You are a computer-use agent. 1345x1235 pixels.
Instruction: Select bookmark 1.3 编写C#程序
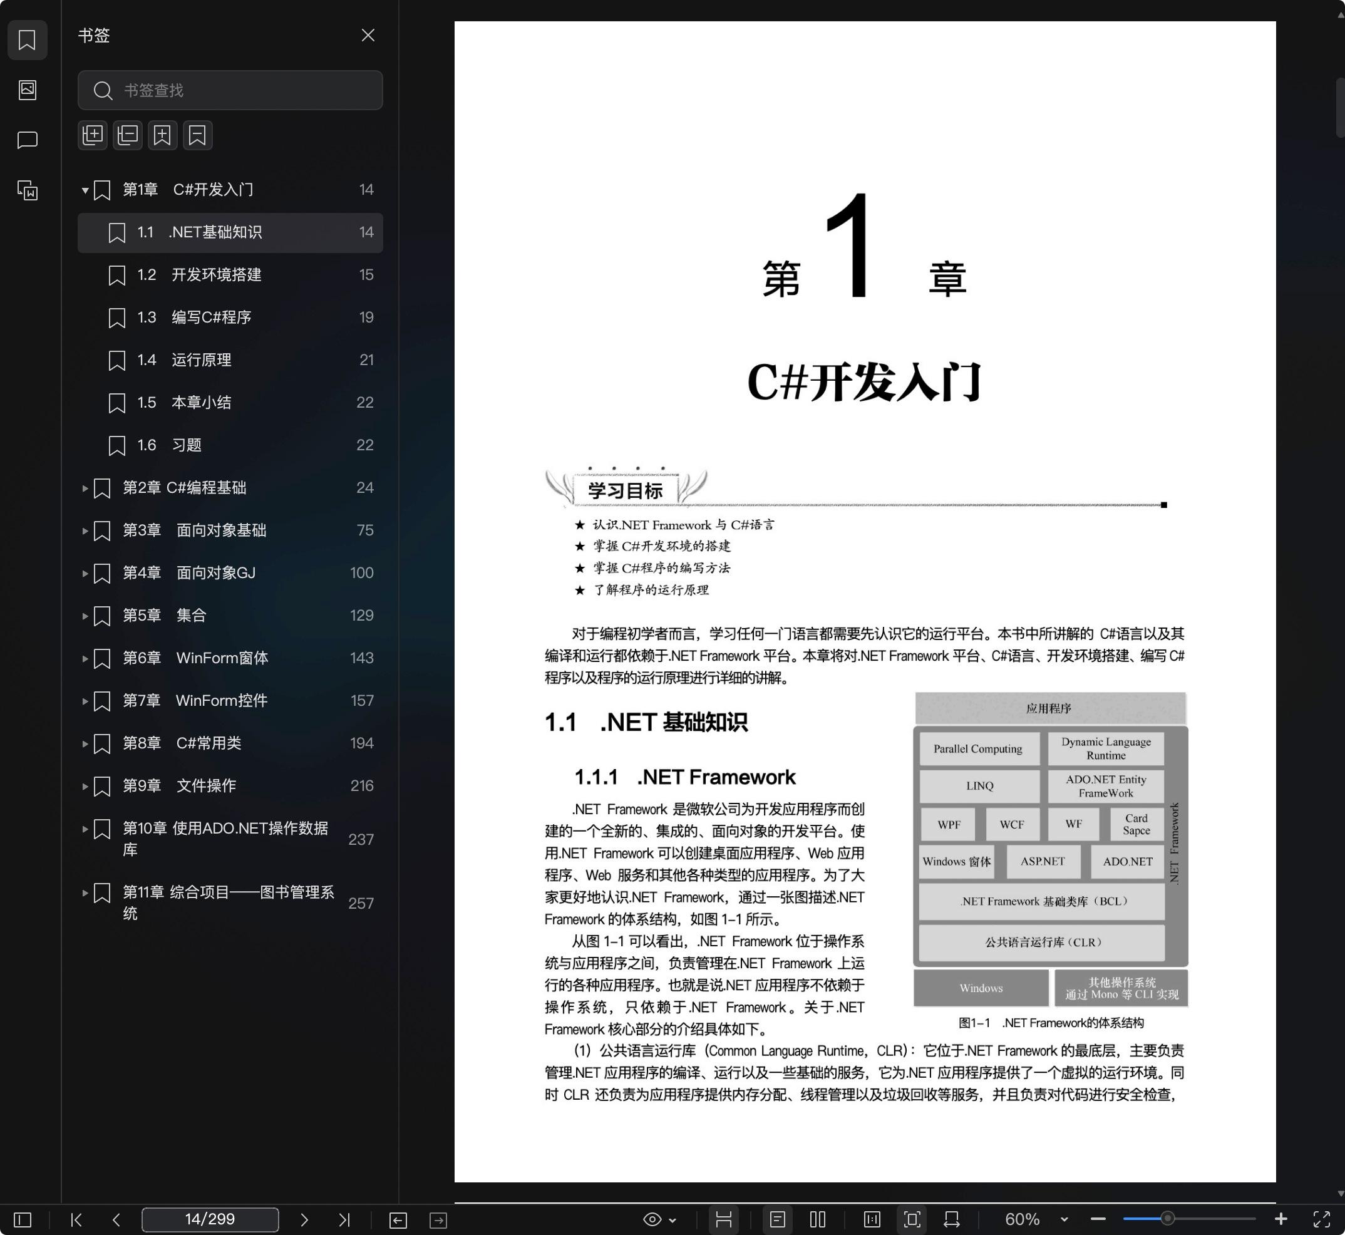pos(230,318)
